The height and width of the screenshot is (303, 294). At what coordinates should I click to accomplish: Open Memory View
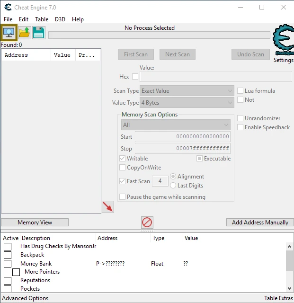(x=35, y=223)
